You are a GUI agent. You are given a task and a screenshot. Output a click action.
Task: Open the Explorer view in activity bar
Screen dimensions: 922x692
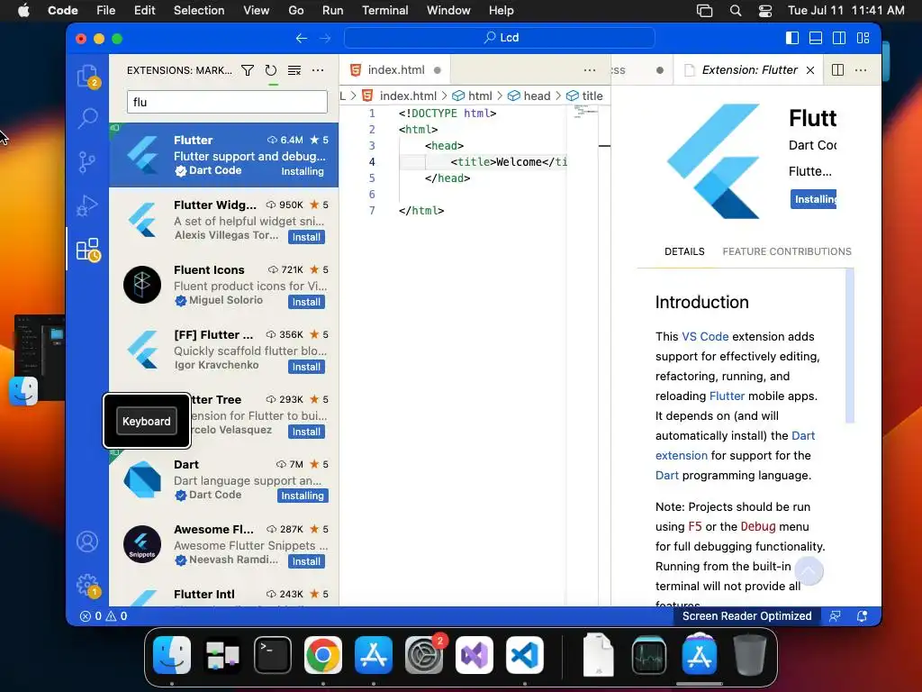(x=87, y=77)
